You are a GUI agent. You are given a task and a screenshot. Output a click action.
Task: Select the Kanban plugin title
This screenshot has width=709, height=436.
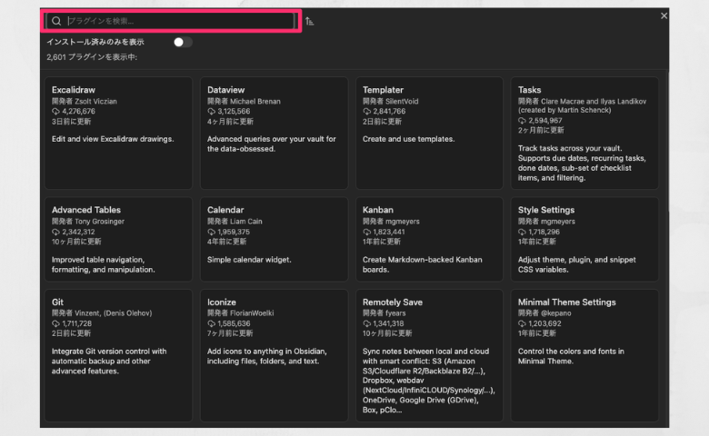coord(377,210)
